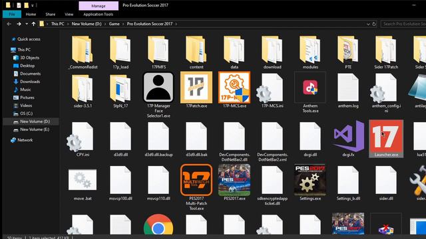Open the recent locations dropdown
Screen dimensions: 426x239
(x=27, y=24)
